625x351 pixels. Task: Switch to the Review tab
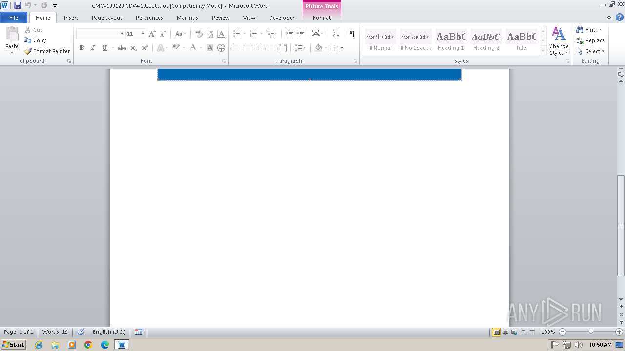[221, 18]
